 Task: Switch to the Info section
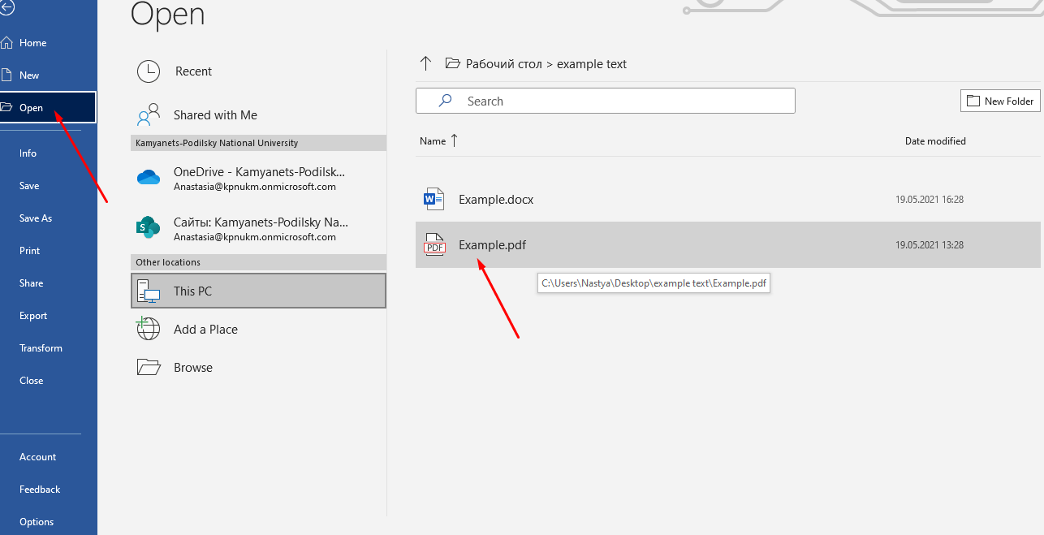[x=28, y=153]
